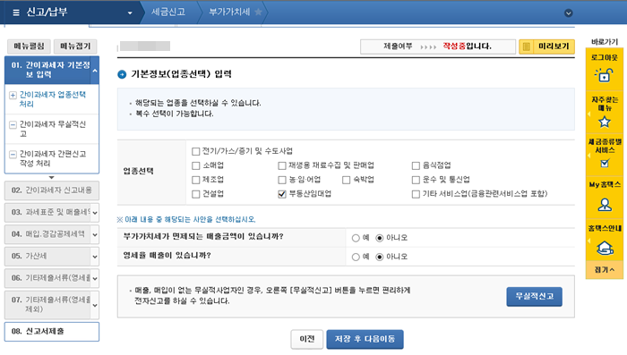627x355 pixels.
Task: Click the 무실적신고 button
Action: [x=534, y=297]
